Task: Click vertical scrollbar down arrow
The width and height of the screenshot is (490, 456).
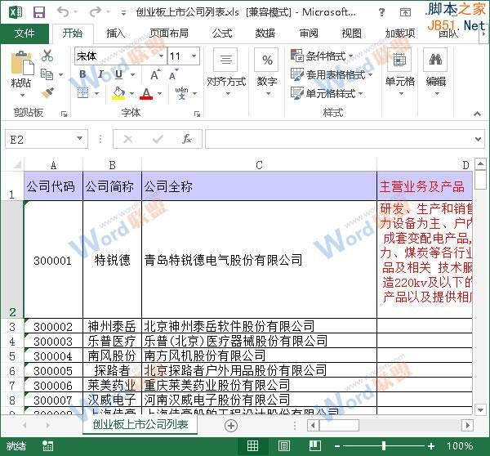Action: [480, 409]
